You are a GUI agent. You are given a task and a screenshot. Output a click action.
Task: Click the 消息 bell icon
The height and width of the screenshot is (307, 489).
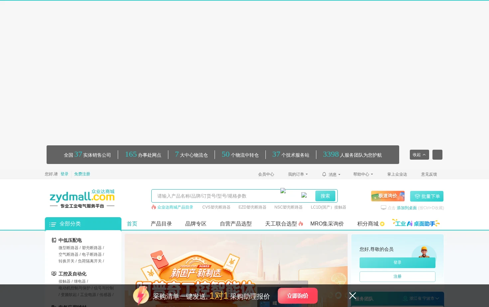[324, 174]
